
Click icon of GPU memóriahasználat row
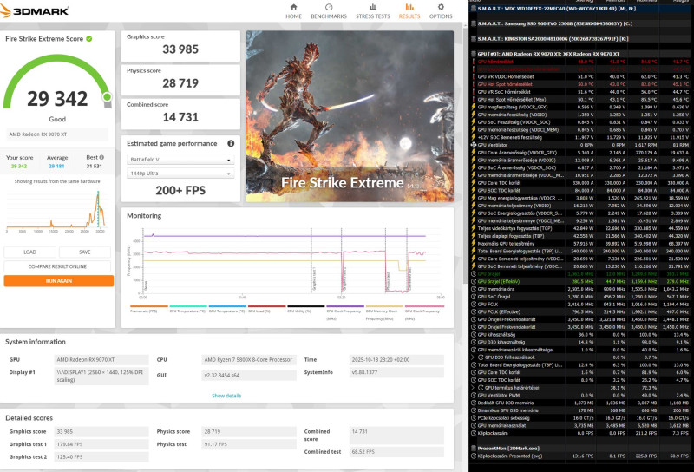pyautogui.click(x=473, y=425)
